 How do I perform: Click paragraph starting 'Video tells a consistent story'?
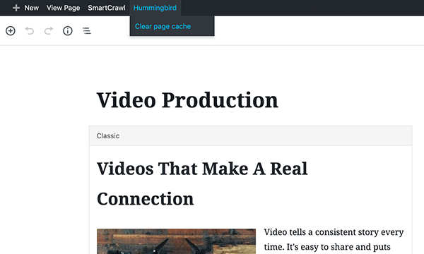334,239
